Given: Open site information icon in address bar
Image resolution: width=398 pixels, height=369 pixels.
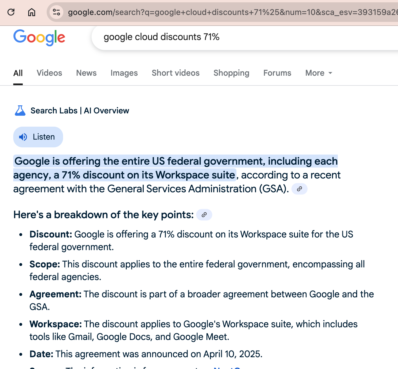Looking at the screenshot, I should click(x=56, y=12).
